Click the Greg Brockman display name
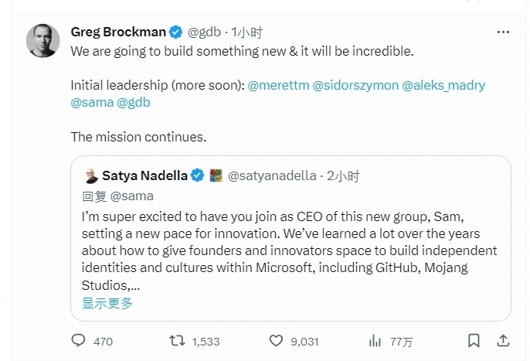The height and width of the screenshot is (361, 530). [x=117, y=32]
